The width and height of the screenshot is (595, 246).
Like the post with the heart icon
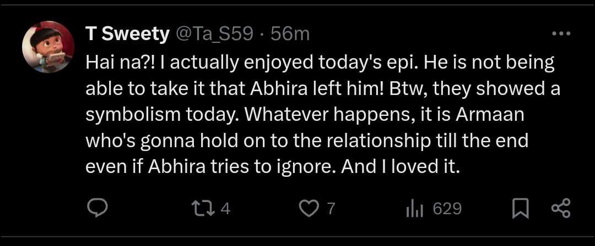308,209
